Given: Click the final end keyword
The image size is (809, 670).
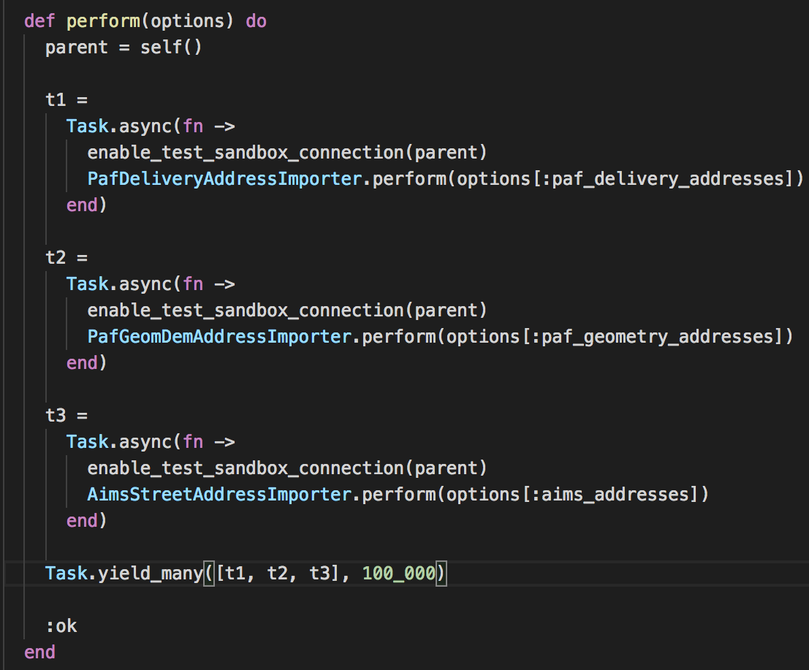Looking at the screenshot, I should [x=40, y=652].
